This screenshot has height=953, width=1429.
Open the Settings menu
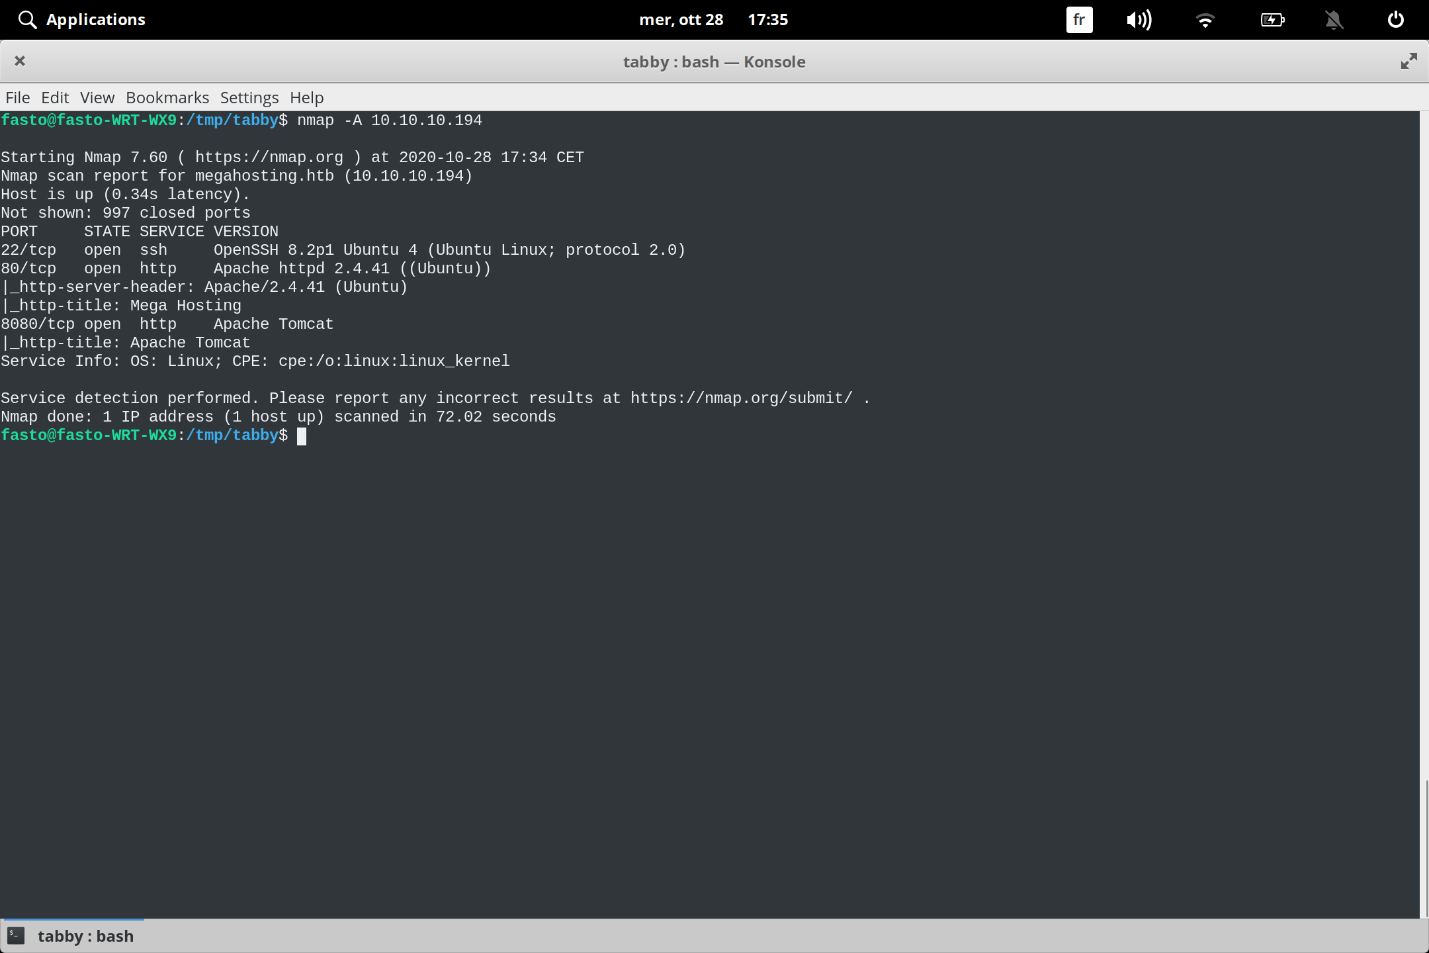click(x=249, y=97)
